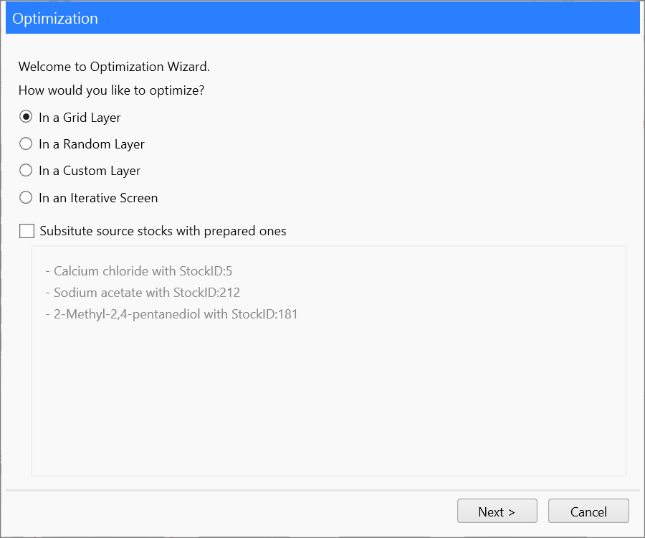645x538 pixels.
Task: Click the Calcium chloride StockID:5 entry
Action: [139, 271]
